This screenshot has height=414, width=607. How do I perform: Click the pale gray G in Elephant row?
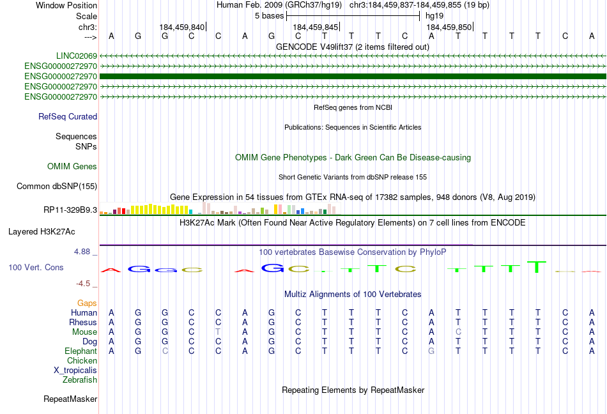tap(431, 351)
